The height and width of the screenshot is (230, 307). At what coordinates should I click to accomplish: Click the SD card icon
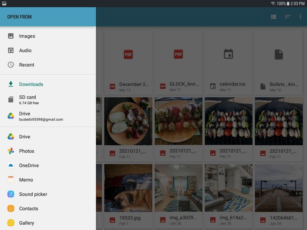11,100
